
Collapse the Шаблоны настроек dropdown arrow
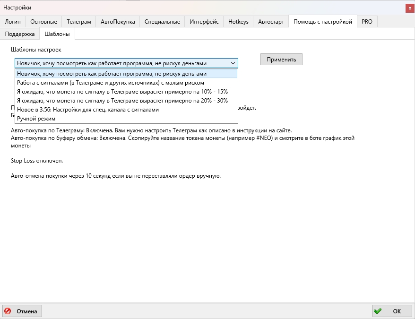[233, 63]
